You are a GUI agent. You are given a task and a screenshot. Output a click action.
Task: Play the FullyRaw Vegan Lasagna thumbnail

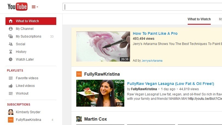click(x=100, y=93)
